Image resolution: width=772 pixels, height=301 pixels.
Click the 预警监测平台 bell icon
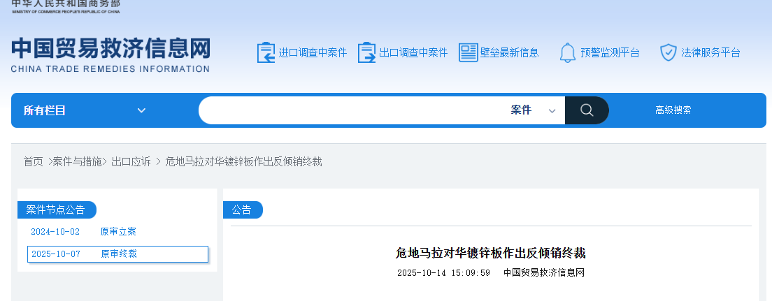pos(568,52)
